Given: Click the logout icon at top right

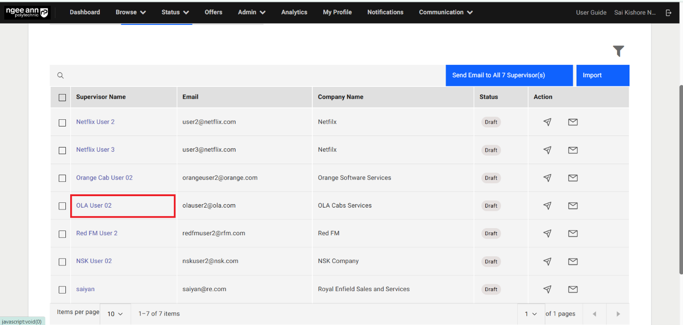Looking at the screenshot, I should (669, 12).
